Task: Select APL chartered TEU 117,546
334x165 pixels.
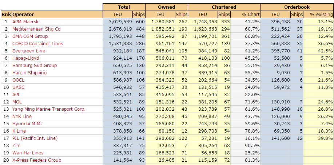Action: pyautogui.click(x=208, y=95)
